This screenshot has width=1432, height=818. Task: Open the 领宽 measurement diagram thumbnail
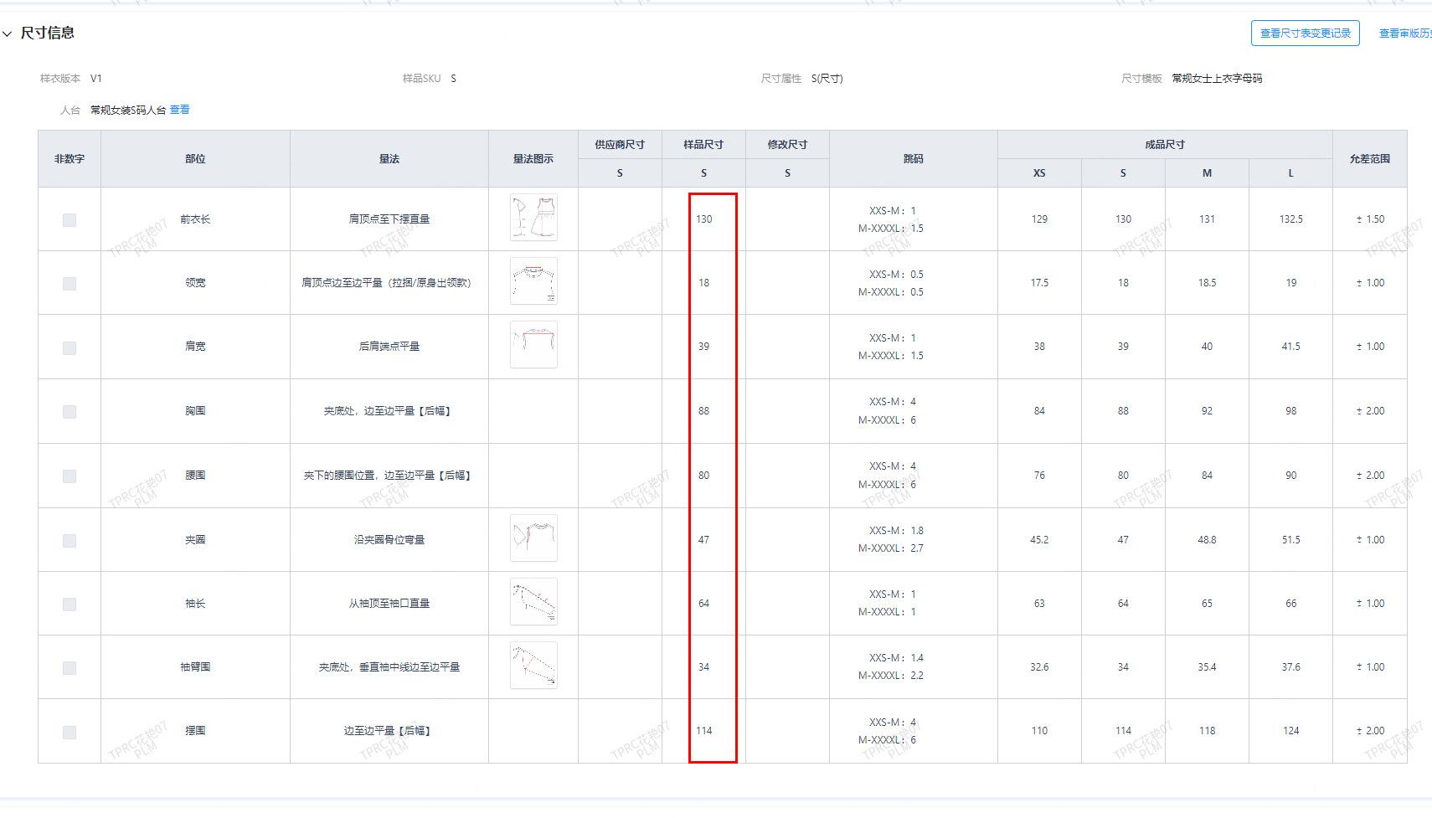(533, 281)
